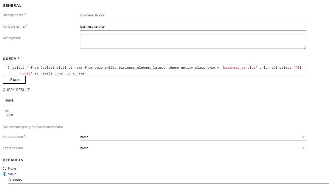This screenshot has width=329, height=195.
Task: Click the chevron beside the Value column field
Action: 303,137
